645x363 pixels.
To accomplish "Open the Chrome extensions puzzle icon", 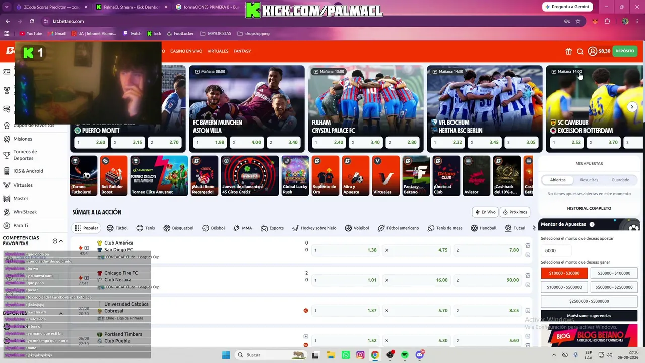I will 607,21.
